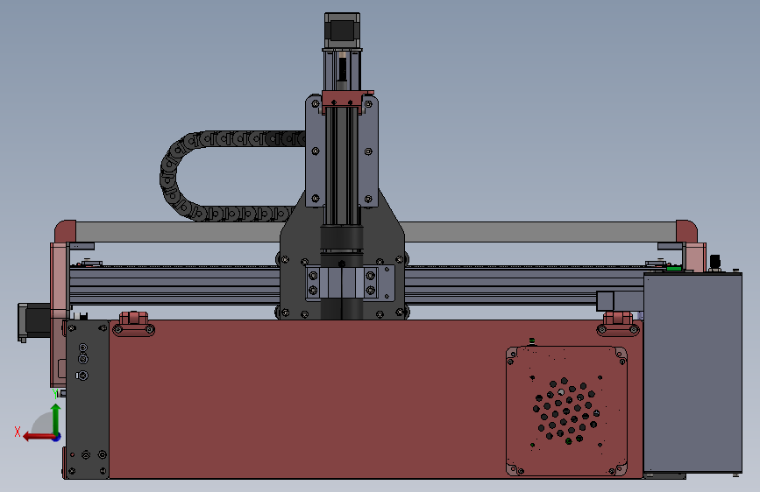Select the perforated fan grille panel
760x492 pixels.
click(566, 411)
